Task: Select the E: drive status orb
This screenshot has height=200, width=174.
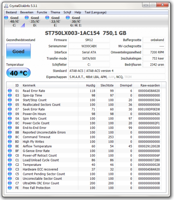Action: [x=47, y=17]
